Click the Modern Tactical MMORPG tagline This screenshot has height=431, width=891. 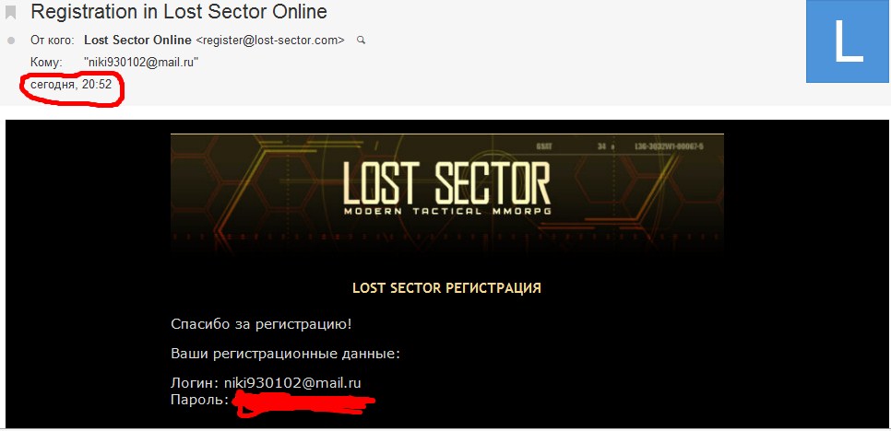coord(447,212)
